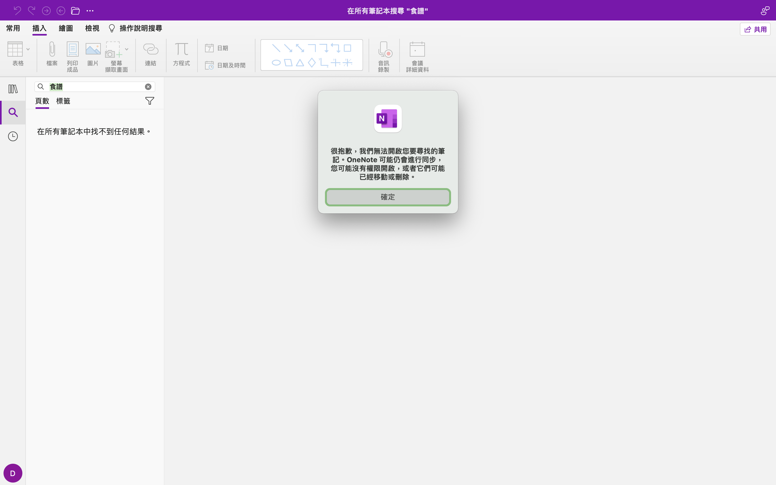Switch to the 頁數 results tab

point(42,101)
